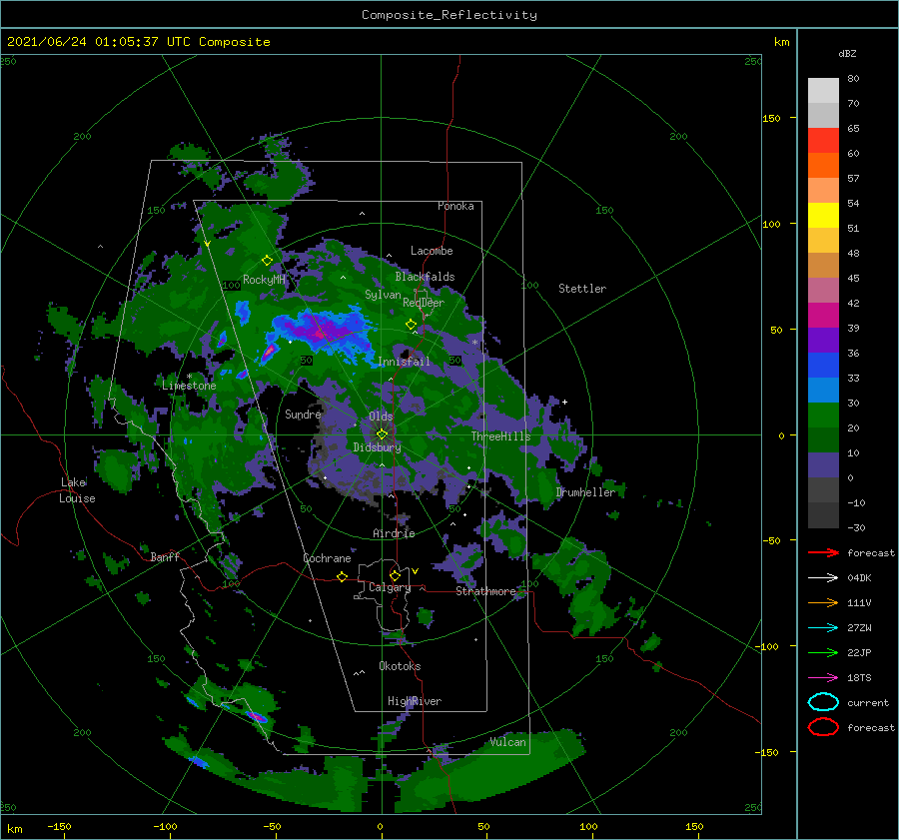Click the -100 tick on the bottom km axis
The image size is (899, 840).
pos(165,826)
